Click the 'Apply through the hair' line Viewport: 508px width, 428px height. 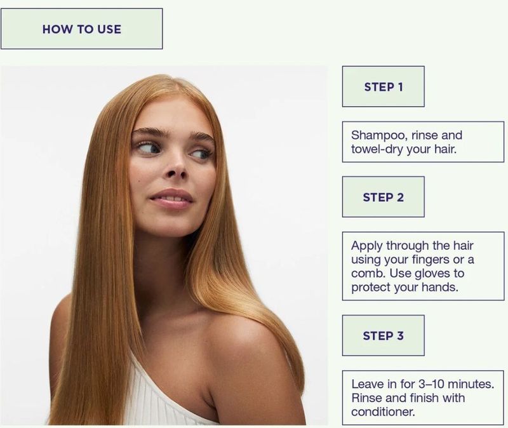click(412, 246)
